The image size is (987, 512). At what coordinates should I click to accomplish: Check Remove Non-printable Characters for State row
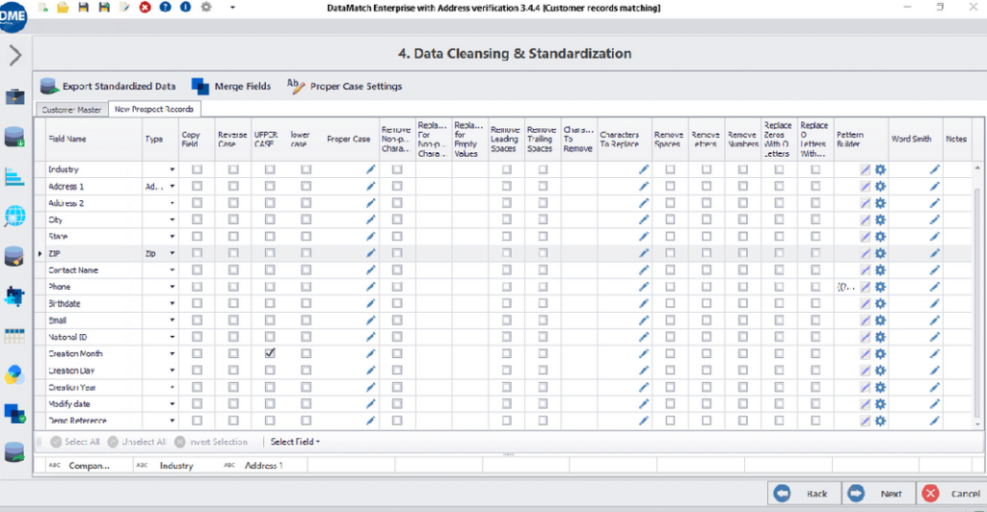point(396,237)
